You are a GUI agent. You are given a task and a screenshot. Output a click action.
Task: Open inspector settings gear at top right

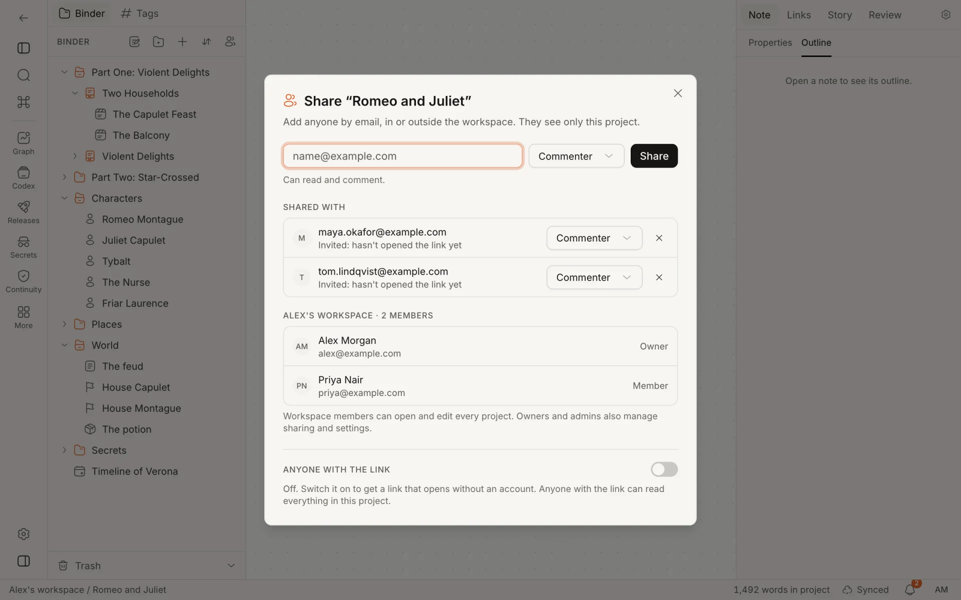click(x=945, y=15)
